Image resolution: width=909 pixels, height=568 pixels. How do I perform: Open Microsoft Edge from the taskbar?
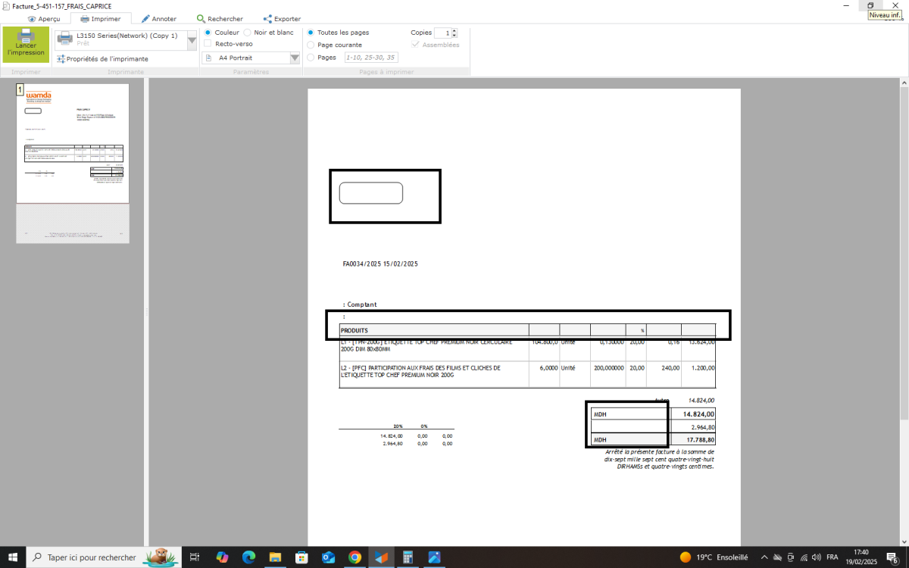[248, 557]
